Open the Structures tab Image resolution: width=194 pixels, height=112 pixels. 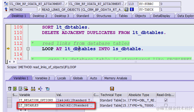pyautogui.click(x=104, y=16)
